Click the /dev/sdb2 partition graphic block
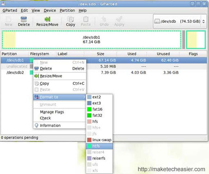This screenshot has height=174, width=209. click(196, 40)
